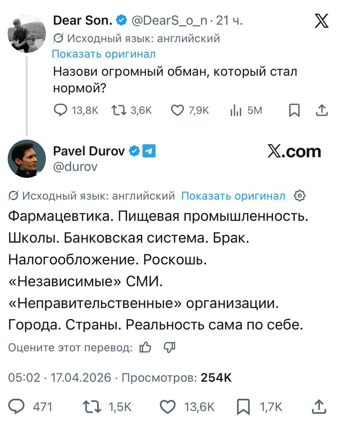Bookmark the Dear Son post
The height and width of the screenshot is (425, 338).
point(294,110)
